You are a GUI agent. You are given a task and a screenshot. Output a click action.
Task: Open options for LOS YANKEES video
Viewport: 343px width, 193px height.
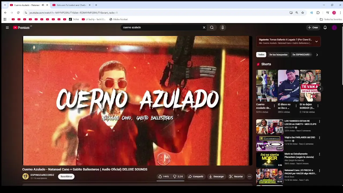[x=319, y=121]
